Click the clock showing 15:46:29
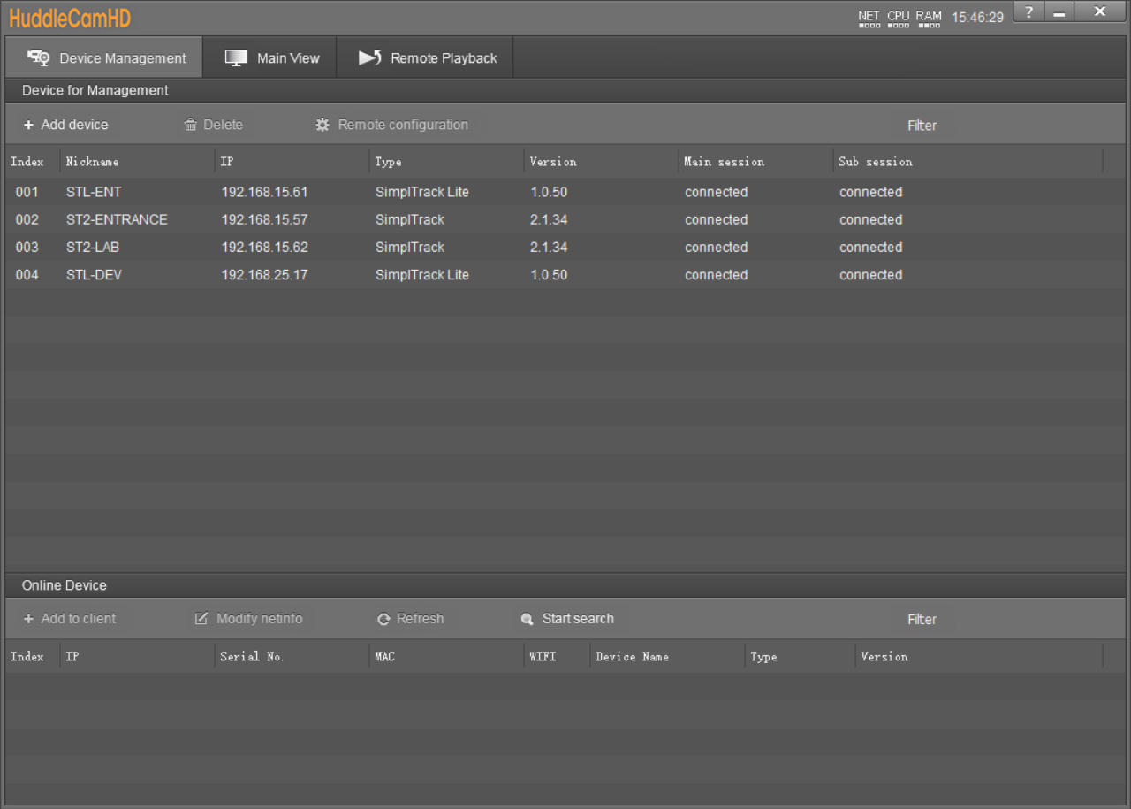 coord(977,17)
